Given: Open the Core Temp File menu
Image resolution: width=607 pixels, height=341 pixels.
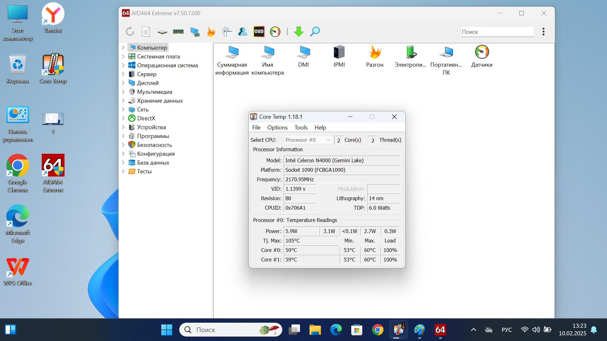Looking at the screenshot, I should click(x=256, y=128).
